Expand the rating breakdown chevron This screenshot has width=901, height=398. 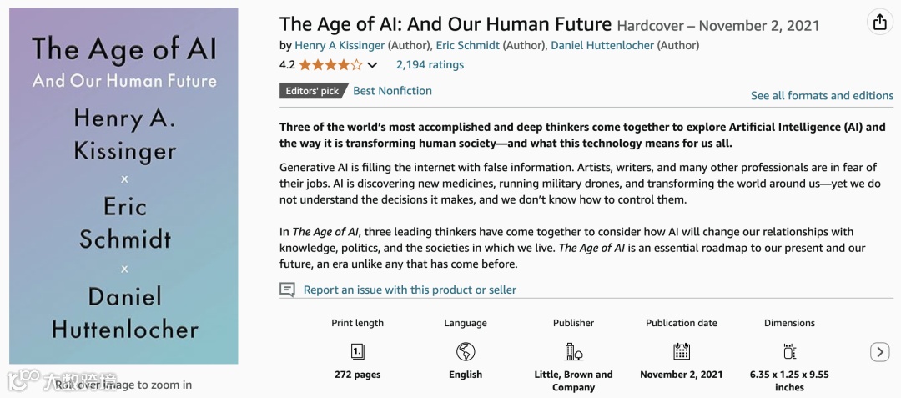click(372, 65)
